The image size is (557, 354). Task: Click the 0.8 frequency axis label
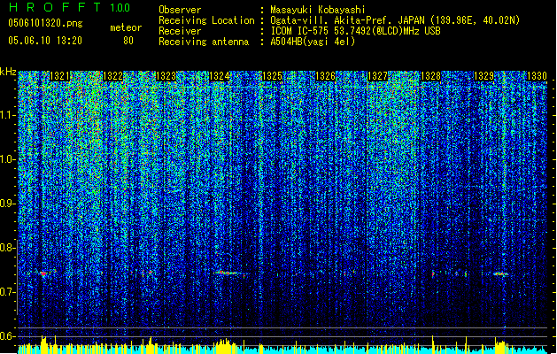[7, 248]
